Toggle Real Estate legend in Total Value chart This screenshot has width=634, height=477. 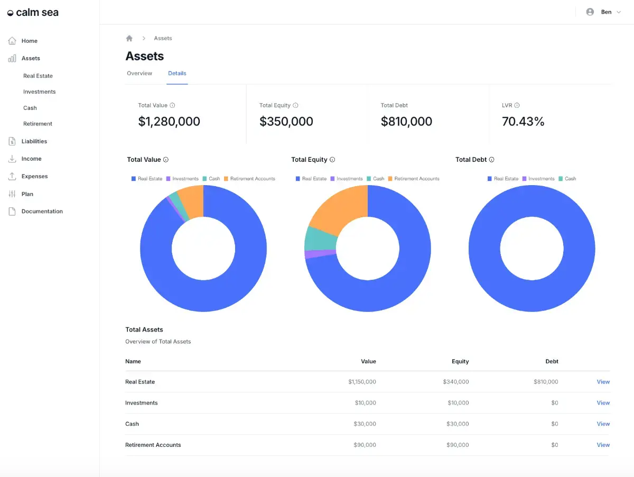(x=147, y=179)
